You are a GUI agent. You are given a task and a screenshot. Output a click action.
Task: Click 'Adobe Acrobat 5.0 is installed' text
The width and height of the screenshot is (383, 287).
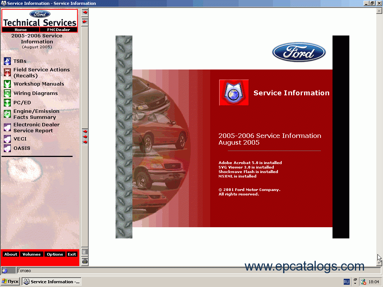click(x=250, y=163)
